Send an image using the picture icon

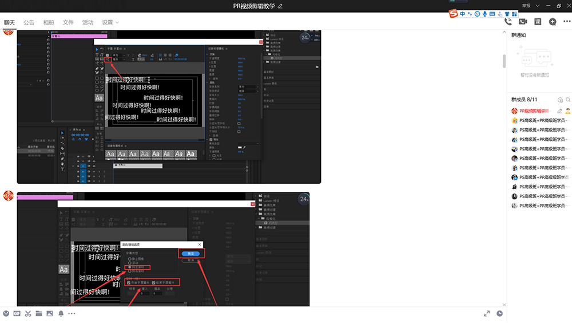click(x=50, y=313)
